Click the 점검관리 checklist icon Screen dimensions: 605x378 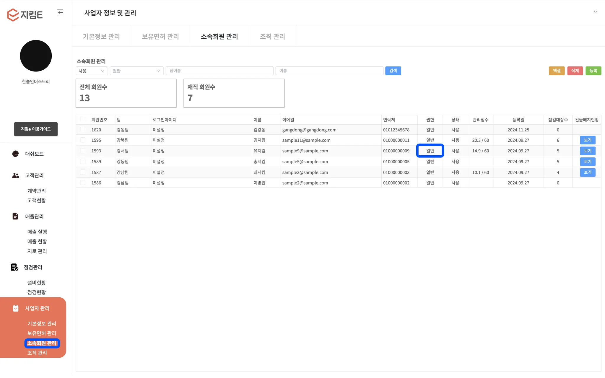point(14,267)
